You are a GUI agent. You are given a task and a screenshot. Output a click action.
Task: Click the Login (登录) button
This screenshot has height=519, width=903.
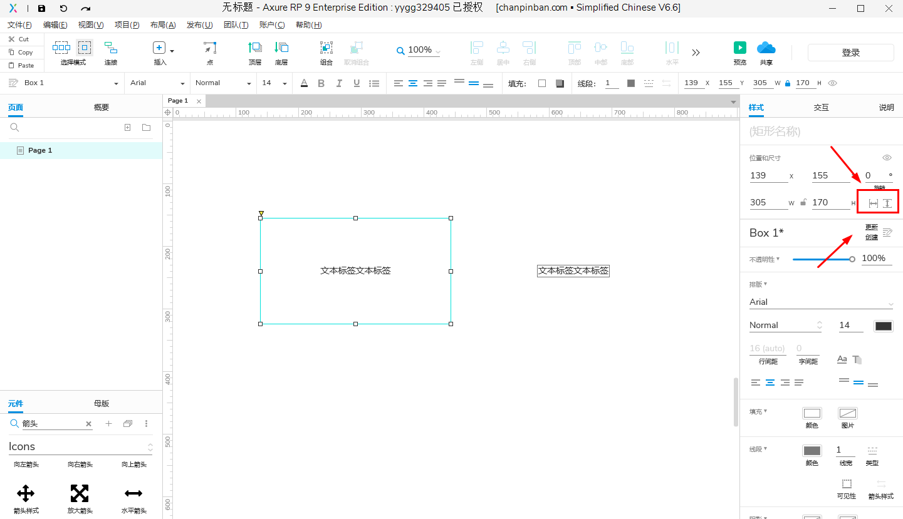[x=850, y=53]
